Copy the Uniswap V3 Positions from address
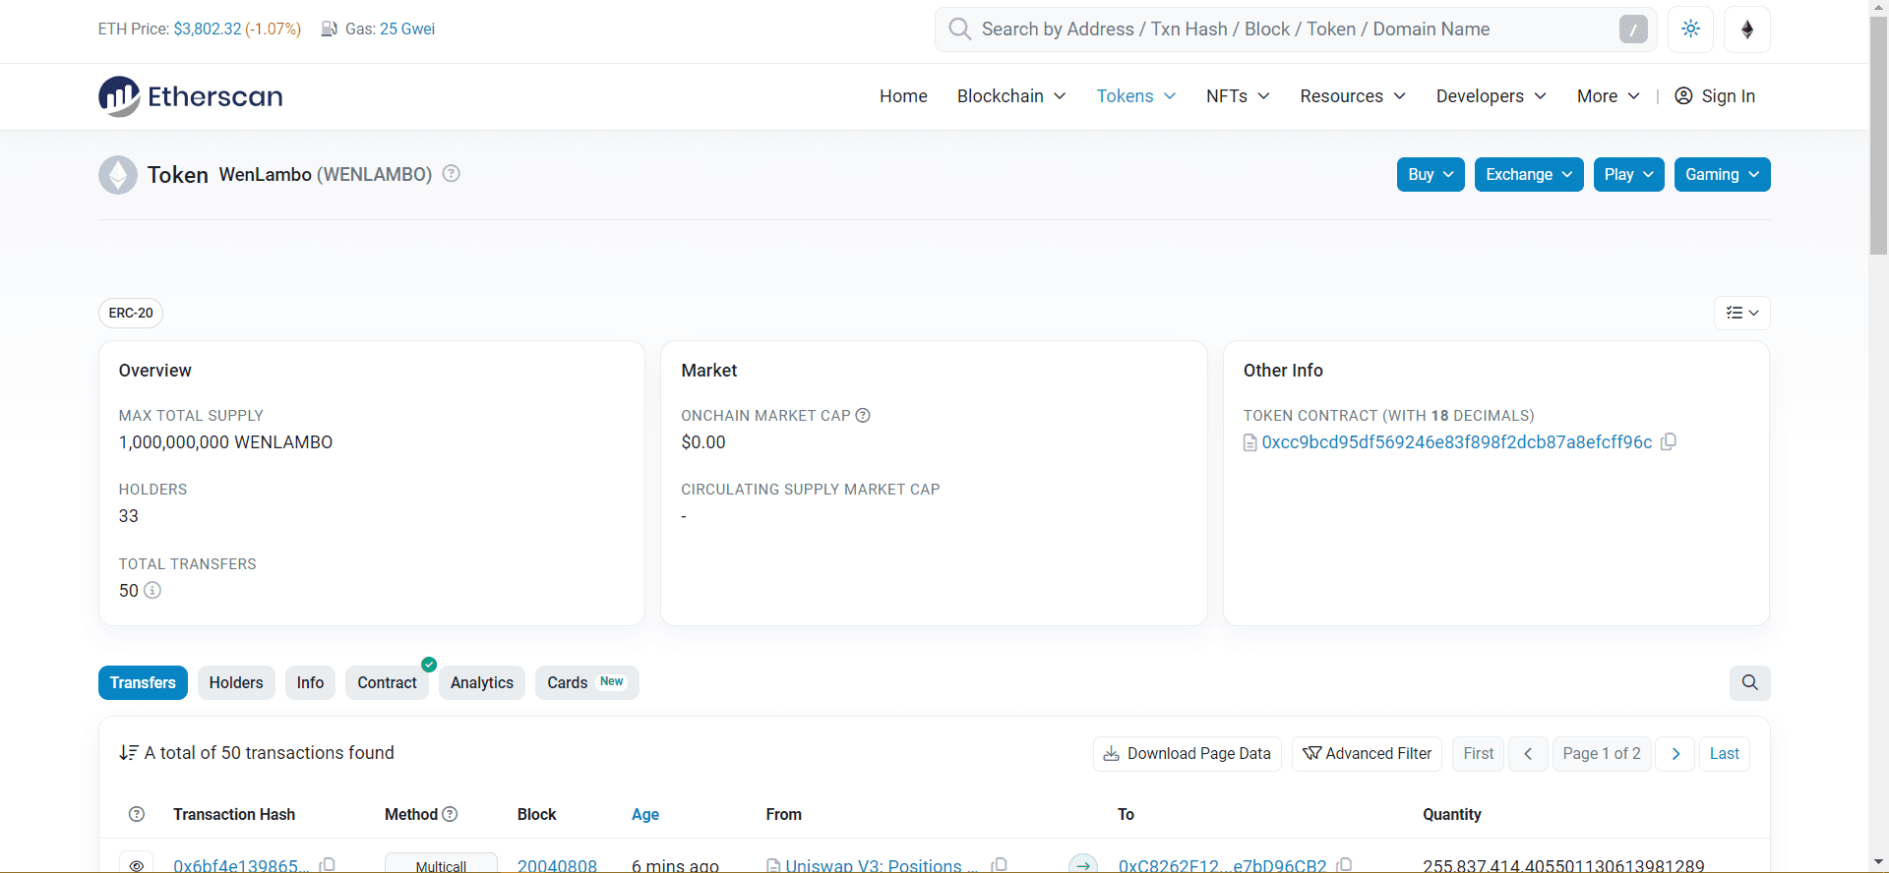The image size is (1889, 873). point(1000,865)
